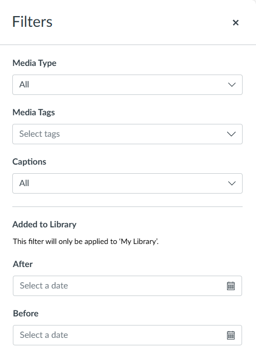
Task: Click the Media Type chevron arrow
Action: tap(232, 85)
